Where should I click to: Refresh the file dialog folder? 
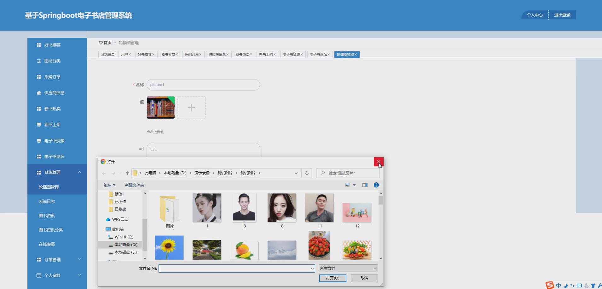click(307, 173)
